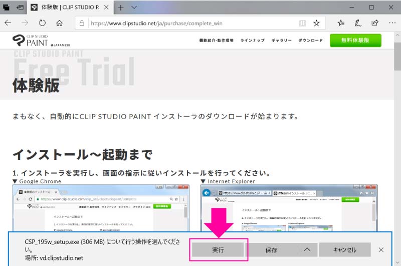This screenshot has height=266, width=401.
Task: Click the address bar URL field
Action: pos(190,23)
